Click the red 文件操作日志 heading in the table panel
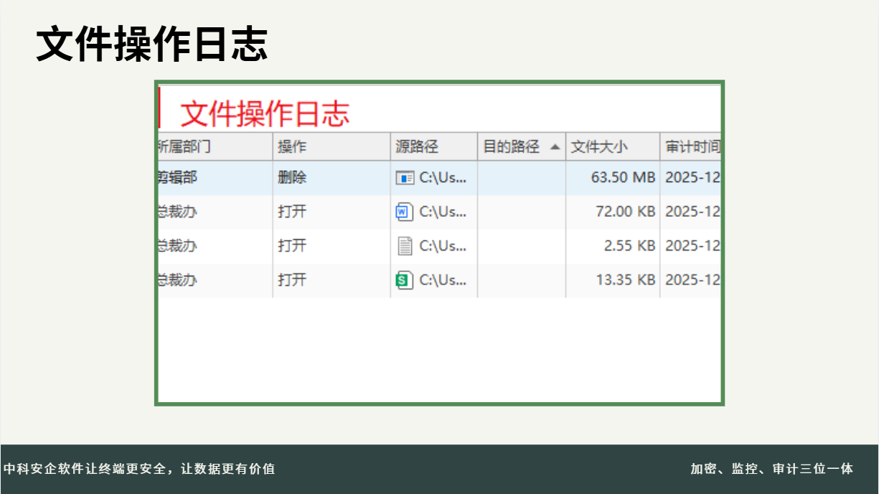The height and width of the screenshot is (494, 879). pyautogui.click(x=264, y=113)
